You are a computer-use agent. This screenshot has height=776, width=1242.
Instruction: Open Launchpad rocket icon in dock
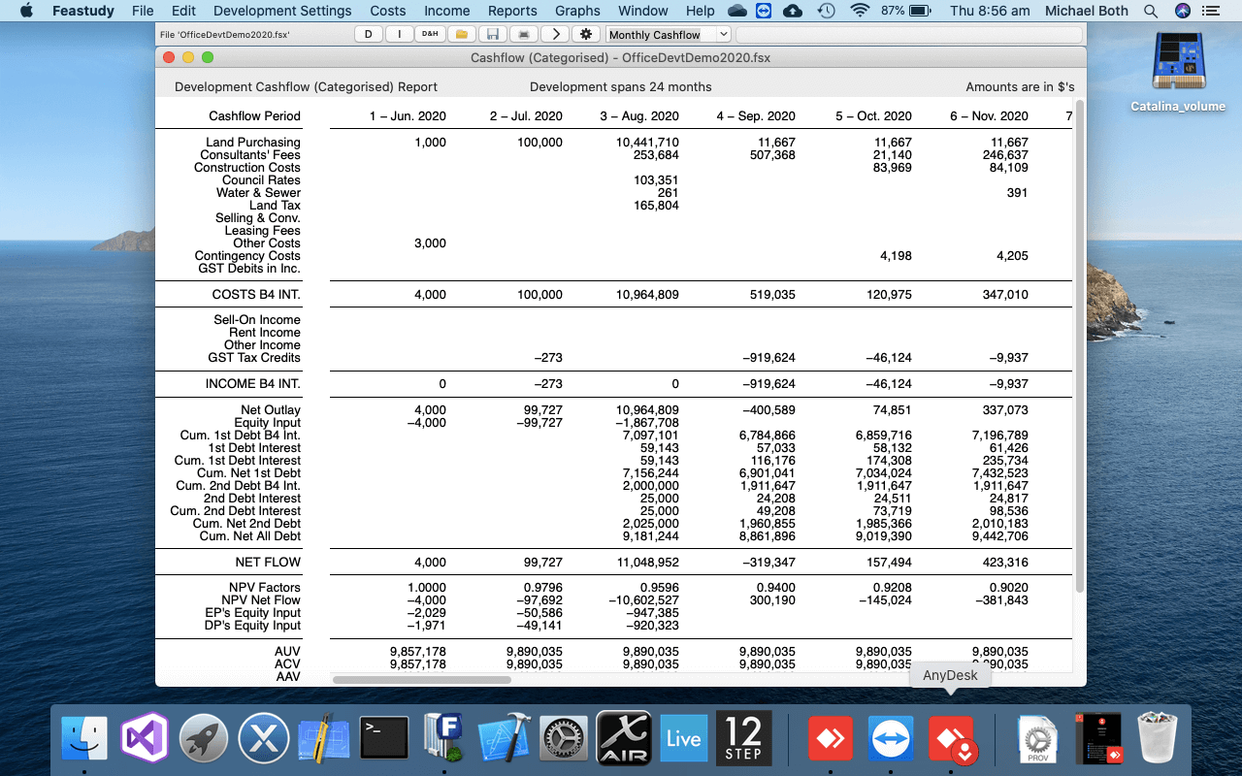[204, 737]
